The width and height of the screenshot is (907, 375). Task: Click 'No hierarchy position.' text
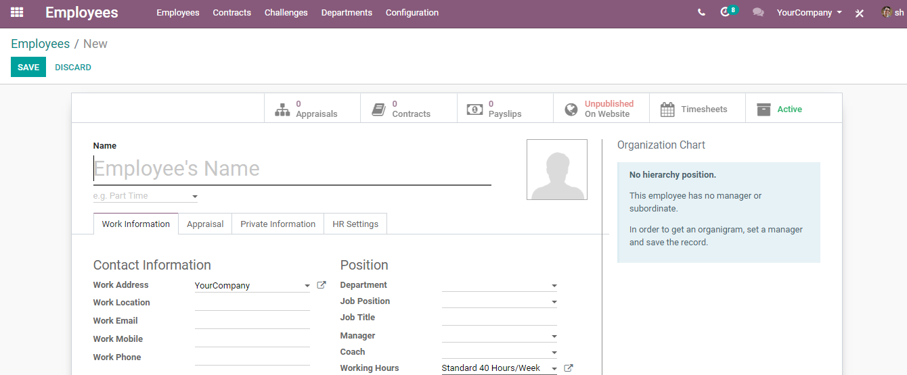672,174
